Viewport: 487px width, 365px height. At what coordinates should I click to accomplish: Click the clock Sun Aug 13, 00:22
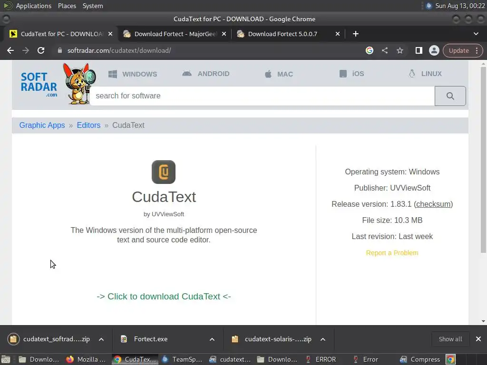click(460, 6)
